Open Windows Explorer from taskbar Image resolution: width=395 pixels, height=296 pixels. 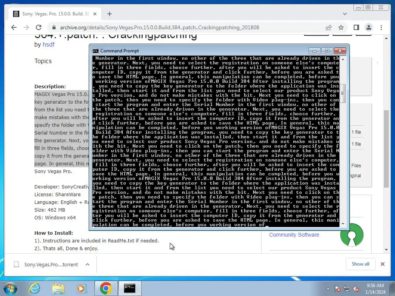(58, 288)
